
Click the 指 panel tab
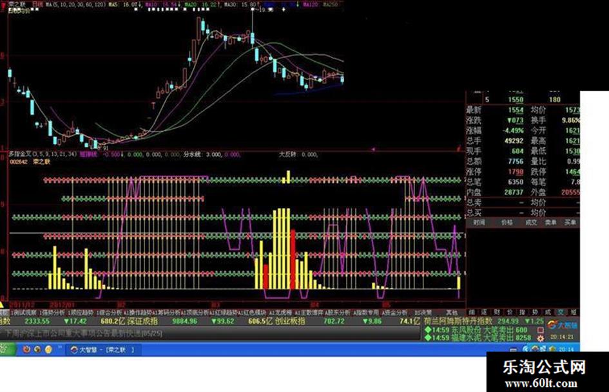coord(522,312)
